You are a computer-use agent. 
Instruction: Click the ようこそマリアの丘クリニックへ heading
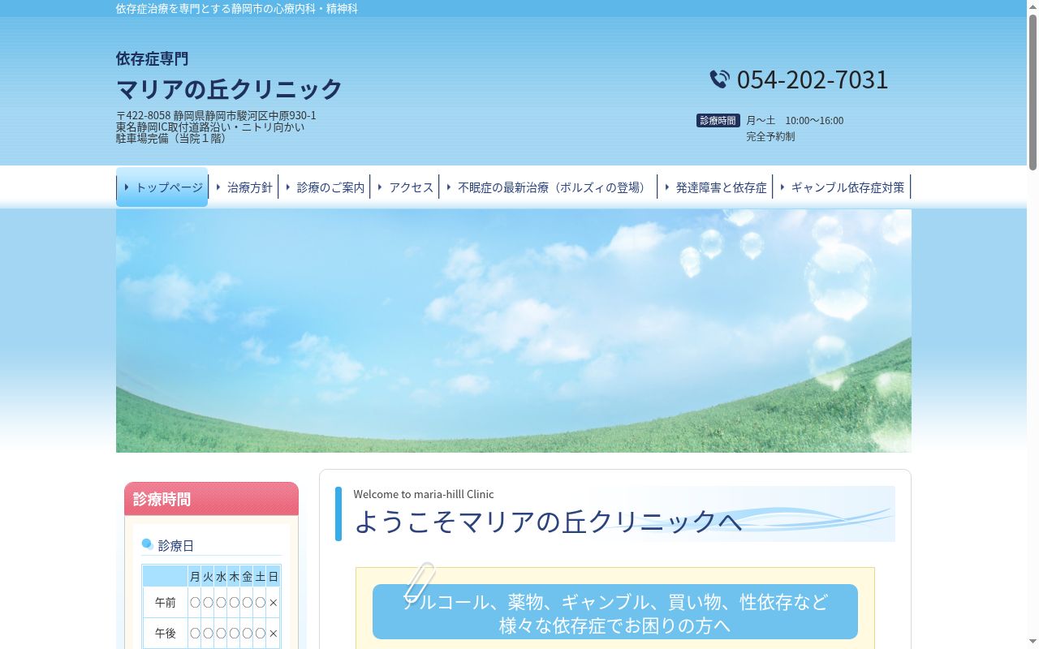point(549,521)
